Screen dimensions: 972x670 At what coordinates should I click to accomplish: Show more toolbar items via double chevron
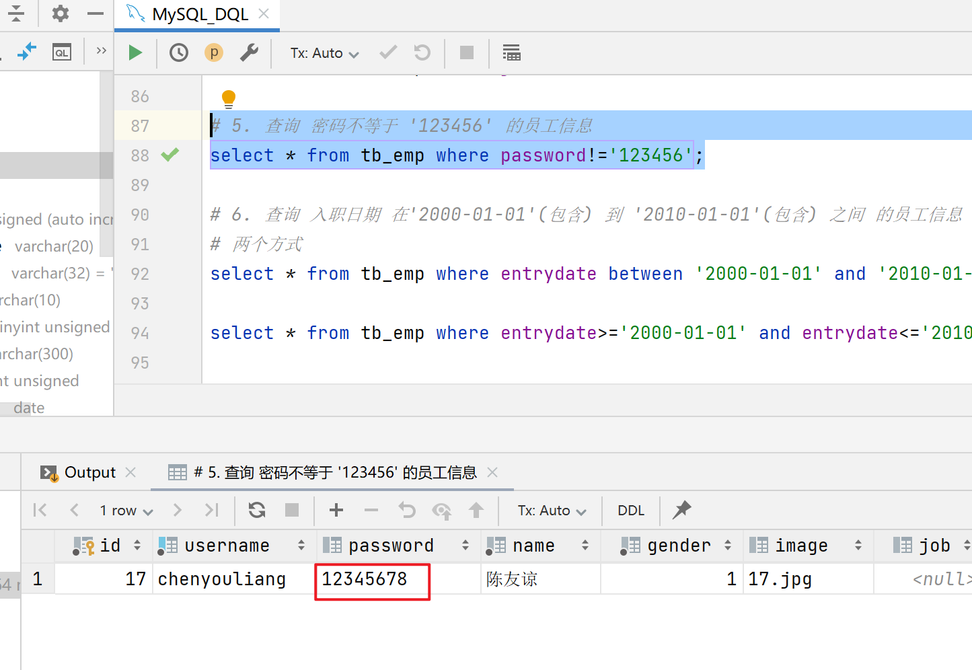click(x=102, y=50)
